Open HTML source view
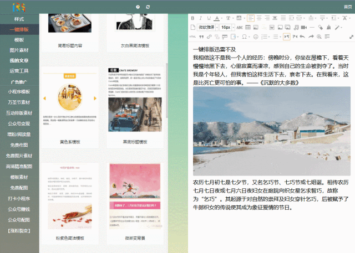 (x=192, y=37)
